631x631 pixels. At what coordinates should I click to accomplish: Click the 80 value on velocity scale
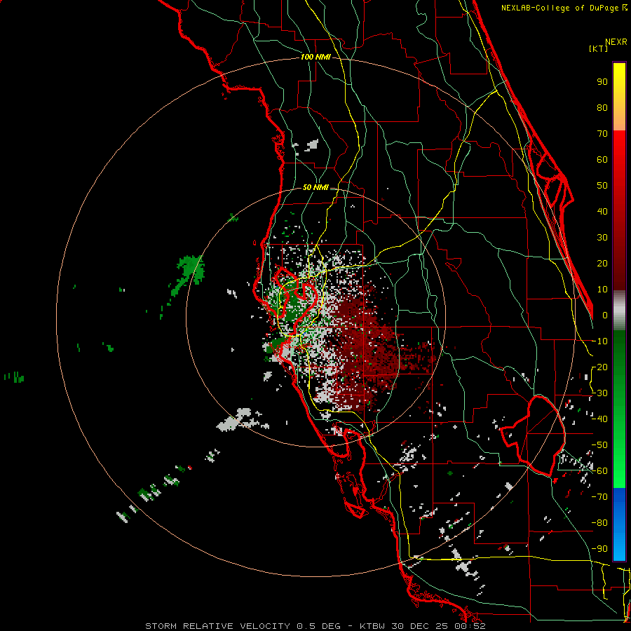coord(602,108)
